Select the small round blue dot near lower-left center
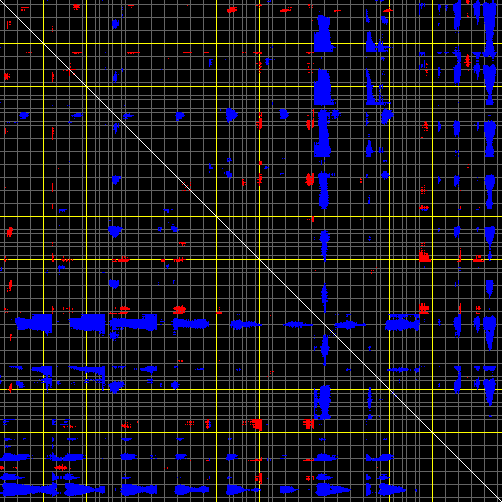 tap(175, 384)
